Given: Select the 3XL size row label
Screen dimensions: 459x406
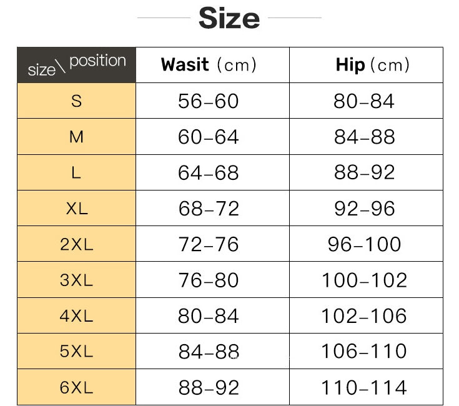Looking at the screenshot, I should tap(76, 280).
